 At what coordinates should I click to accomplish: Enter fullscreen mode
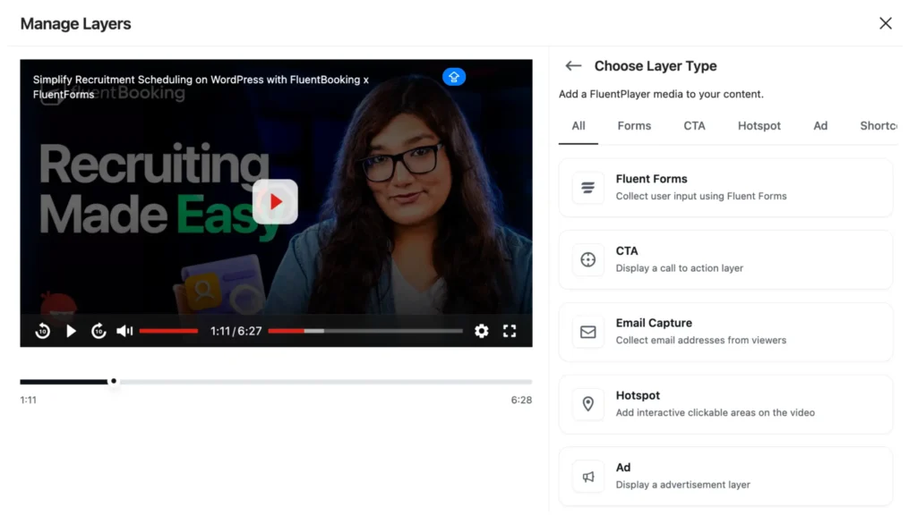[510, 331]
